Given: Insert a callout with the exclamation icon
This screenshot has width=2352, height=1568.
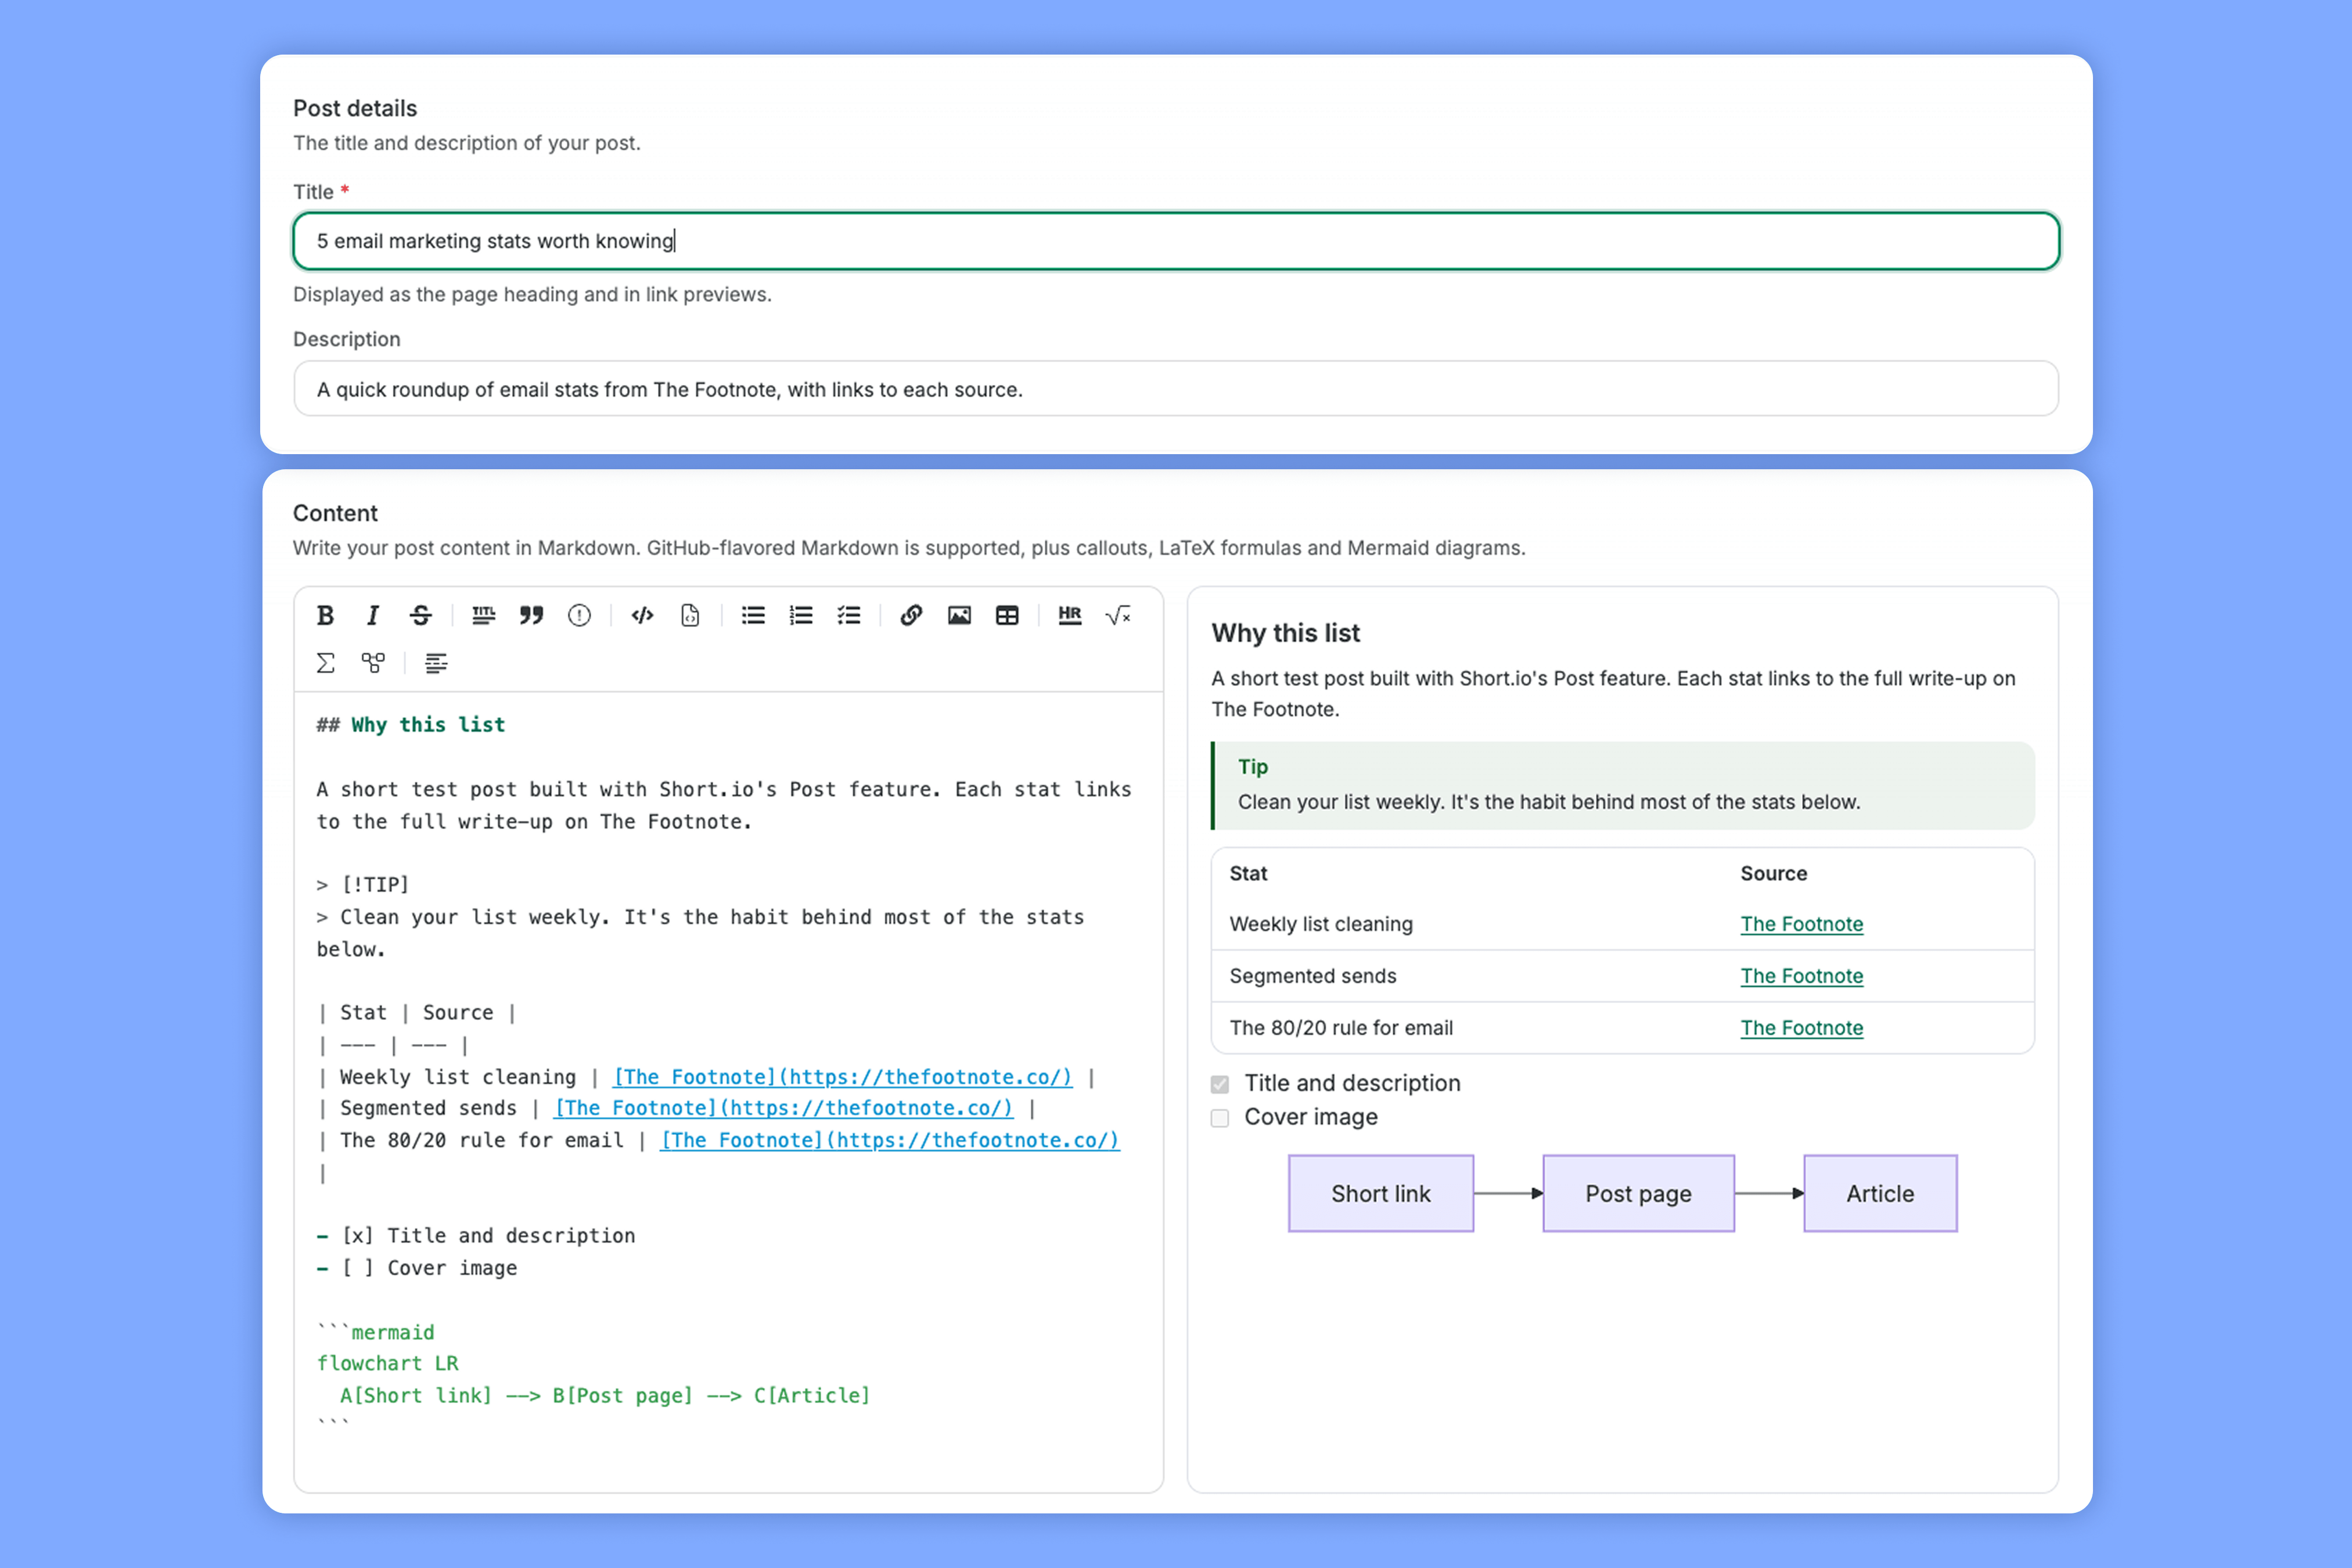Looking at the screenshot, I should pos(579,615).
